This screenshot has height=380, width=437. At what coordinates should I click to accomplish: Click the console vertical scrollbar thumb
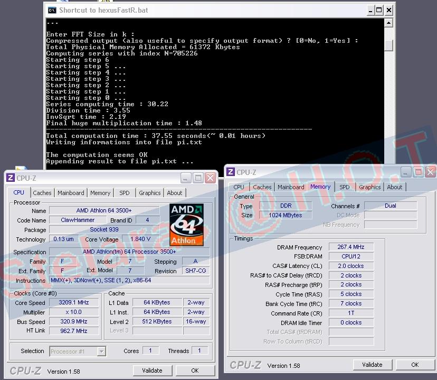click(x=388, y=45)
